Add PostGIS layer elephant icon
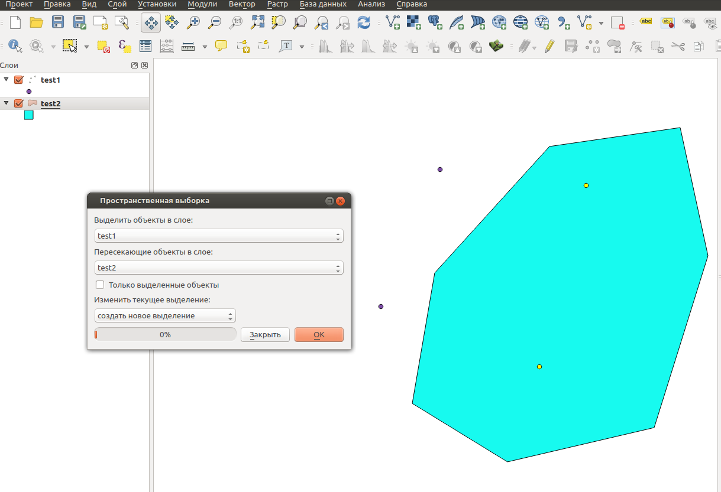Screen dimensions: 721x492 (435, 23)
